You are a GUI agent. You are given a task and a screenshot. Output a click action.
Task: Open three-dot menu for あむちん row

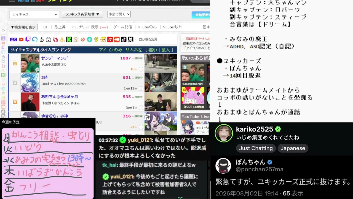coord(141,108)
